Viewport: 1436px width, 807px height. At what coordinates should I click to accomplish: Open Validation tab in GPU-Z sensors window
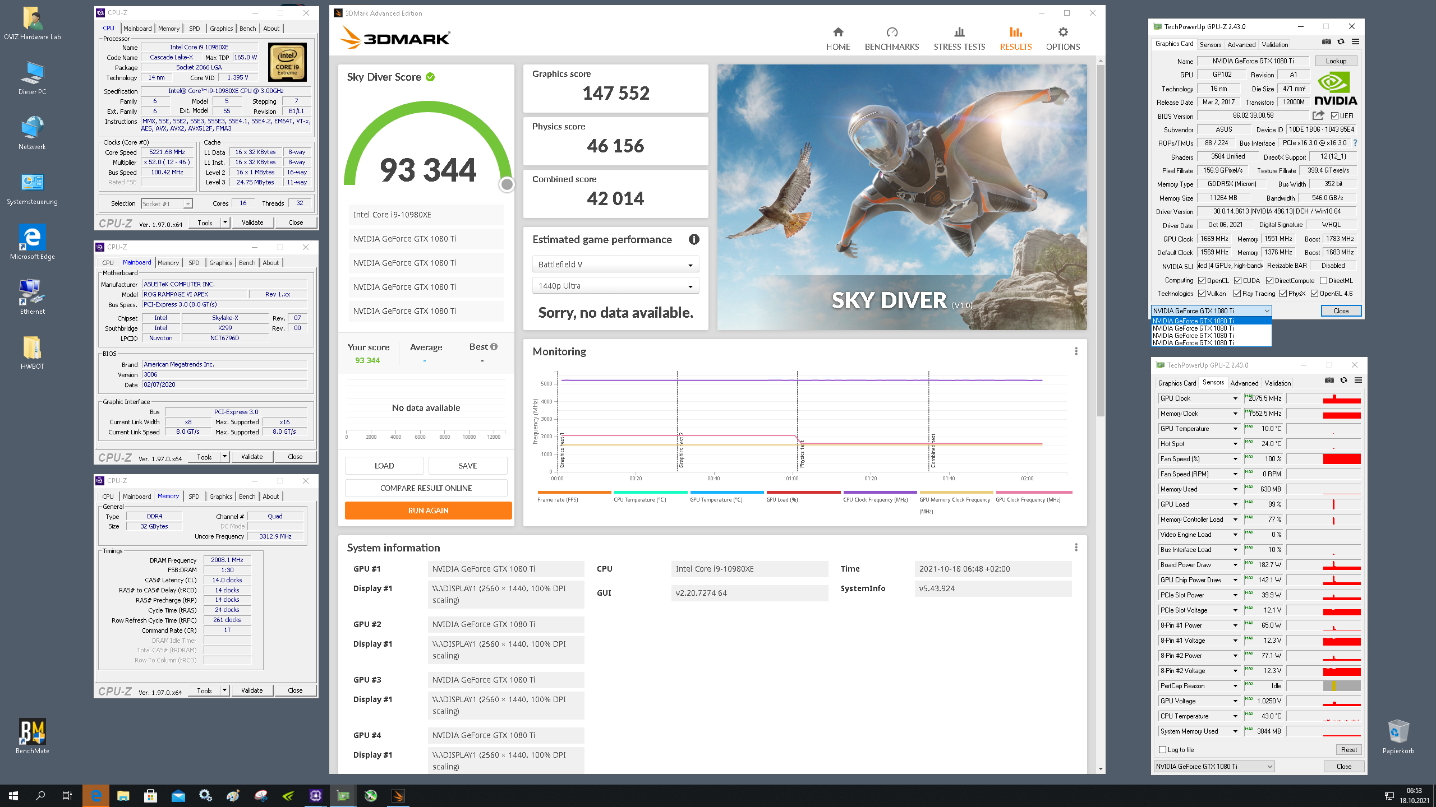1277,383
